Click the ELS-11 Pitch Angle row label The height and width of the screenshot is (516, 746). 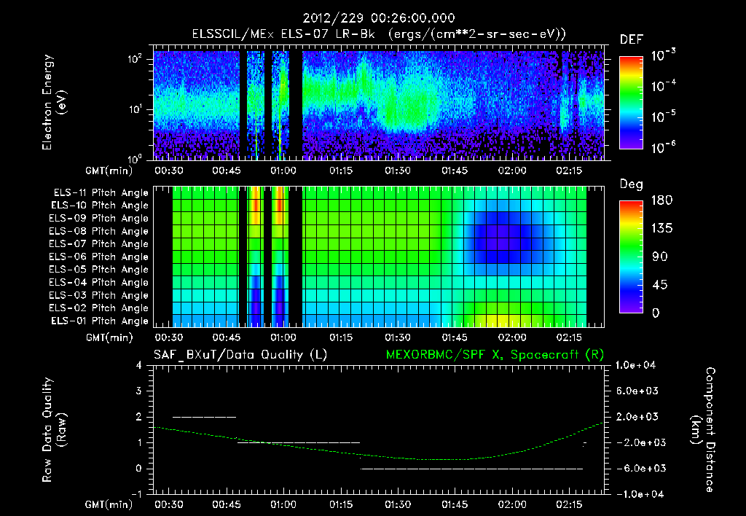[x=101, y=193]
